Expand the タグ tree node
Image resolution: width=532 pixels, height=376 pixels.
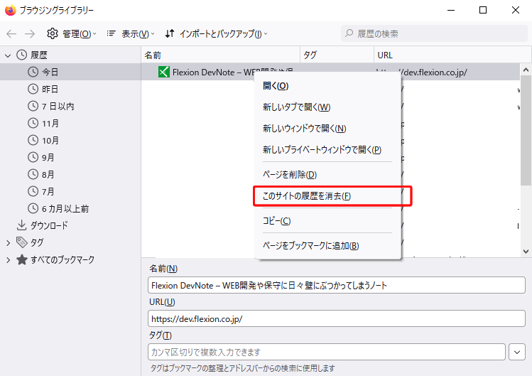click(x=8, y=242)
